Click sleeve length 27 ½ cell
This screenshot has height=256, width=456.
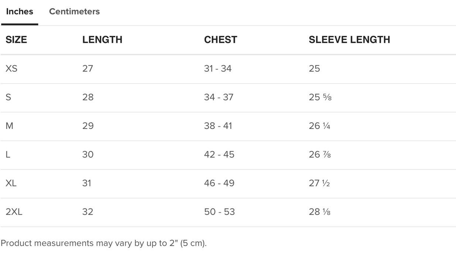tap(319, 183)
